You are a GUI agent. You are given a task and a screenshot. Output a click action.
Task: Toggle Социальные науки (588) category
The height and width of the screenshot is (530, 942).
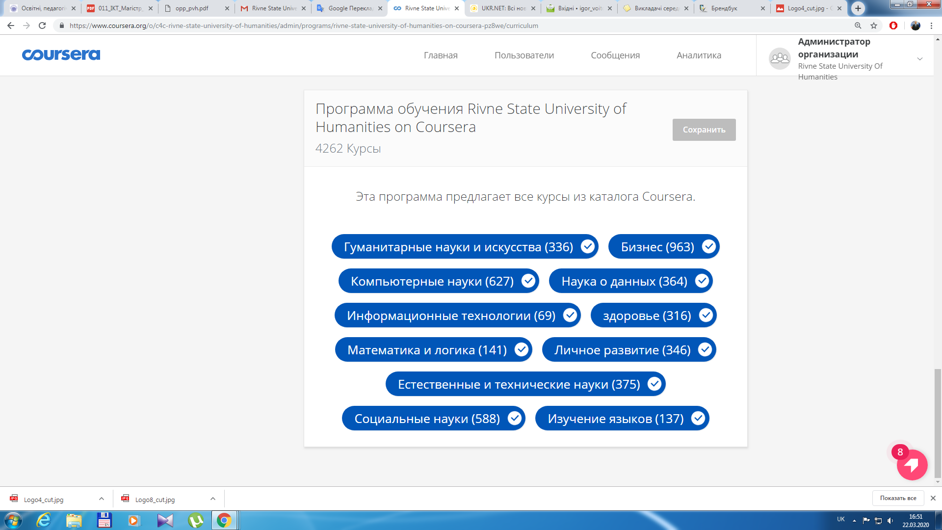[434, 418]
